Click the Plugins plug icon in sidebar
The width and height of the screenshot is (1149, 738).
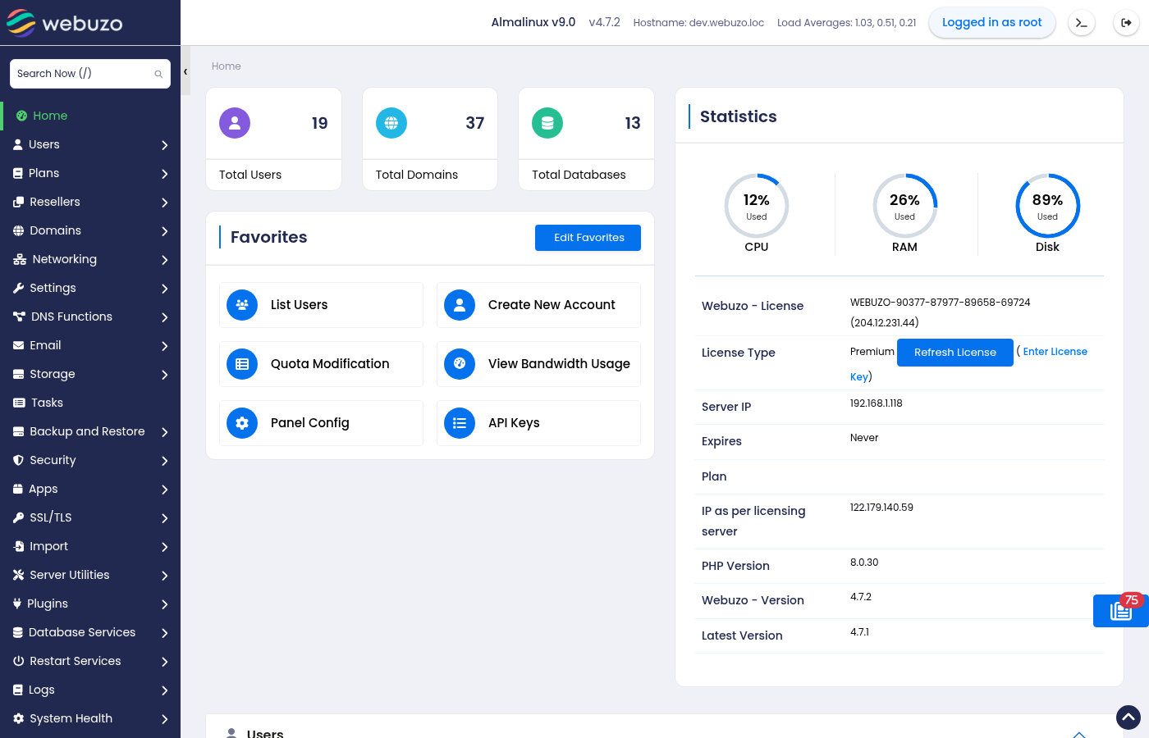click(x=17, y=604)
